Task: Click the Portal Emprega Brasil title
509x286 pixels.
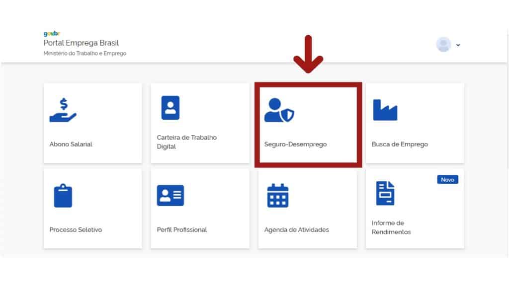Action: pos(81,43)
